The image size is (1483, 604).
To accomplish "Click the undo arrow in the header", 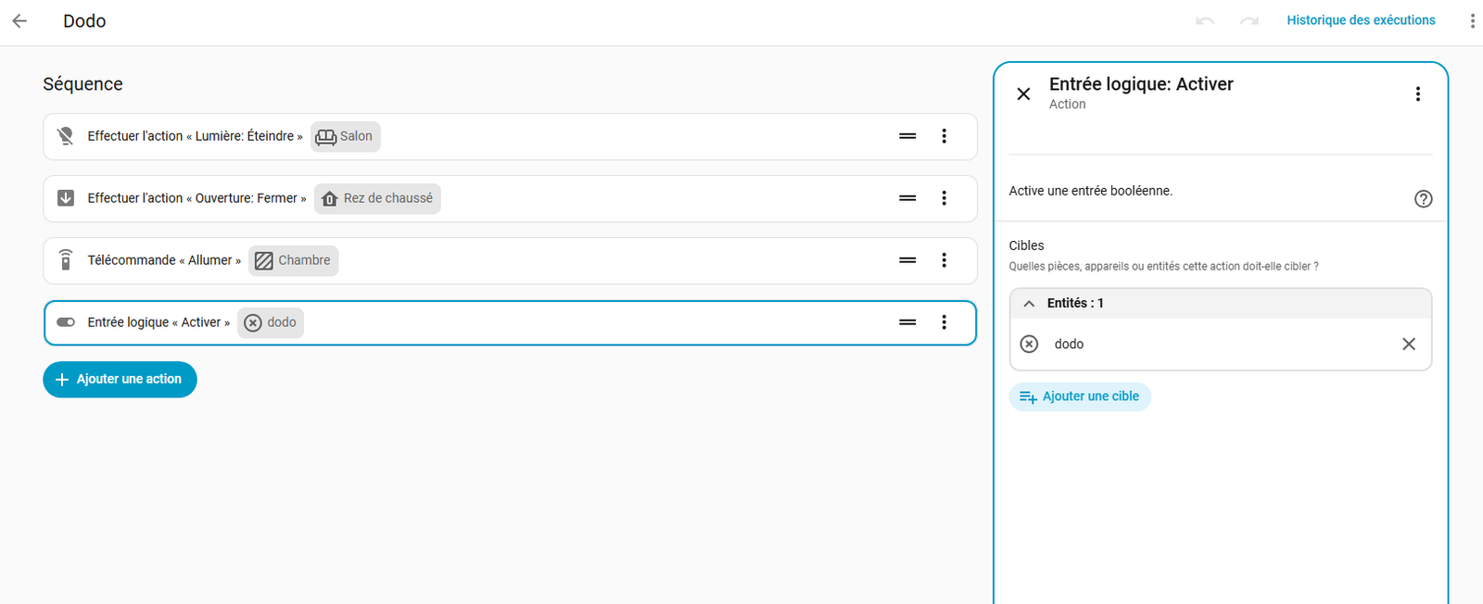I will (1205, 20).
